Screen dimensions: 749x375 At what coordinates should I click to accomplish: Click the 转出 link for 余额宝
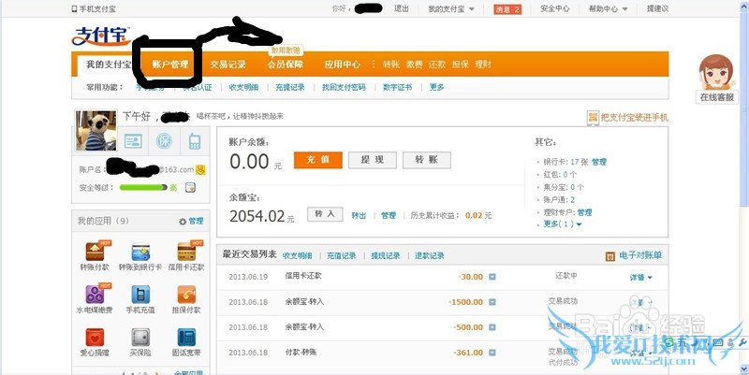tap(359, 216)
